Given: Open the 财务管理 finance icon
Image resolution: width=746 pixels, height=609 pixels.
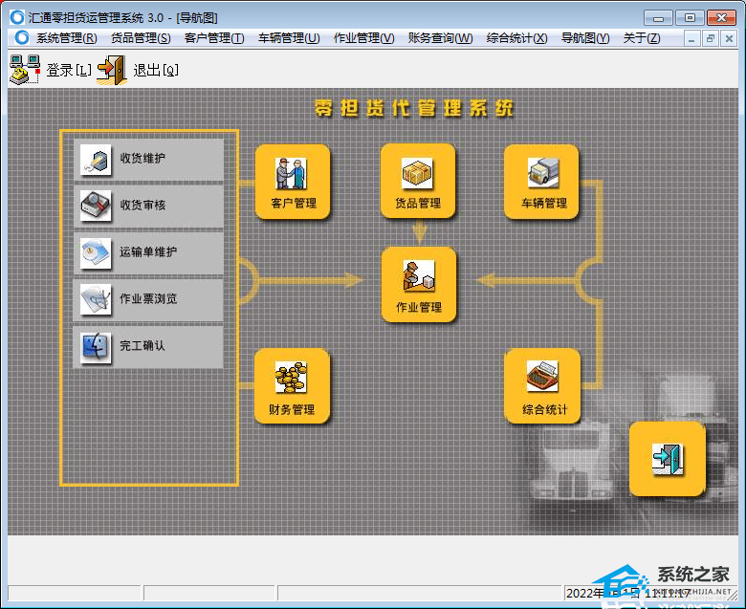Looking at the screenshot, I should [291, 386].
